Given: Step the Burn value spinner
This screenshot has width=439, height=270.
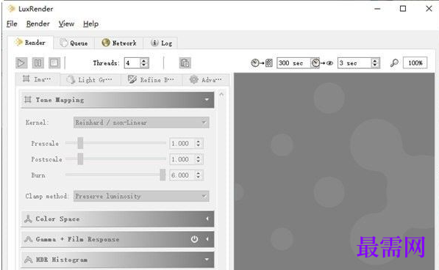Looking at the screenshot, I should point(199,175).
